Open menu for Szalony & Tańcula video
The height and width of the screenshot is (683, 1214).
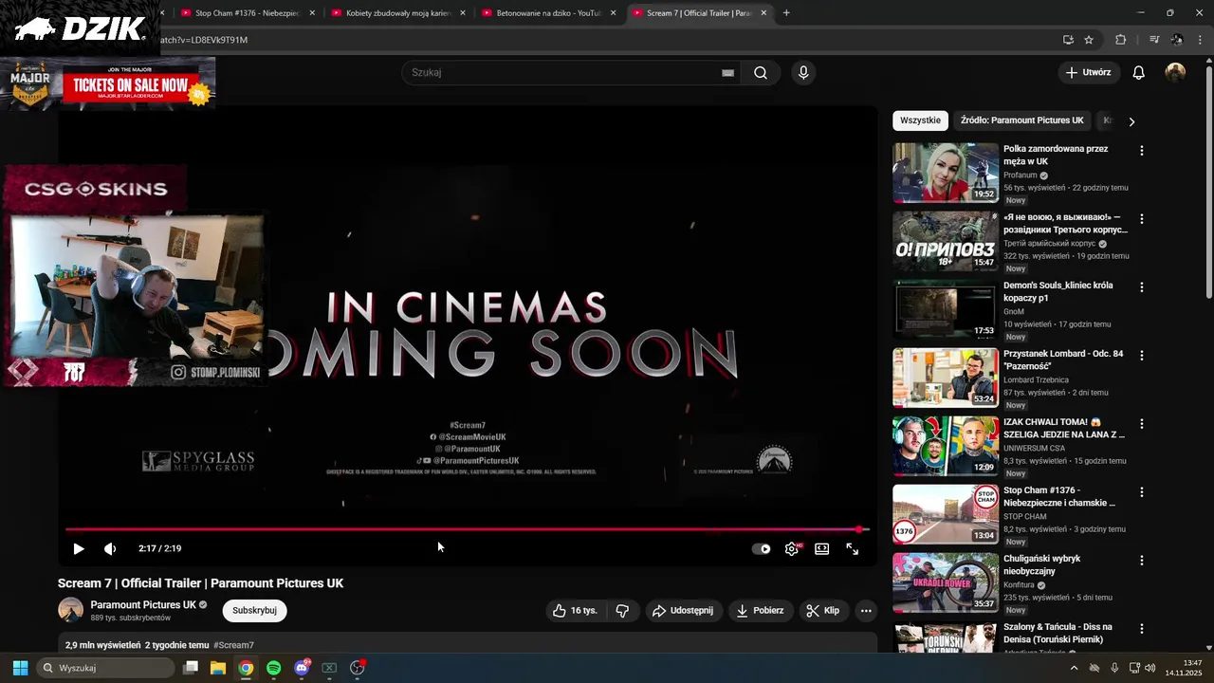(x=1141, y=629)
